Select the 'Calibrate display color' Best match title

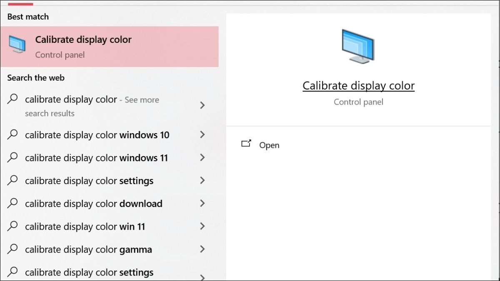tap(83, 40)
